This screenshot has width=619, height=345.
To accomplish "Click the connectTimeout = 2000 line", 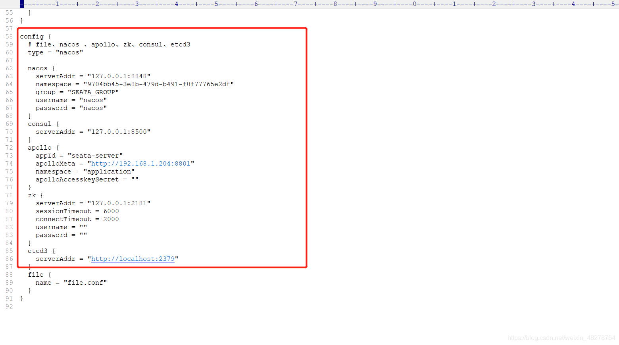I will (x=77, y=219).
